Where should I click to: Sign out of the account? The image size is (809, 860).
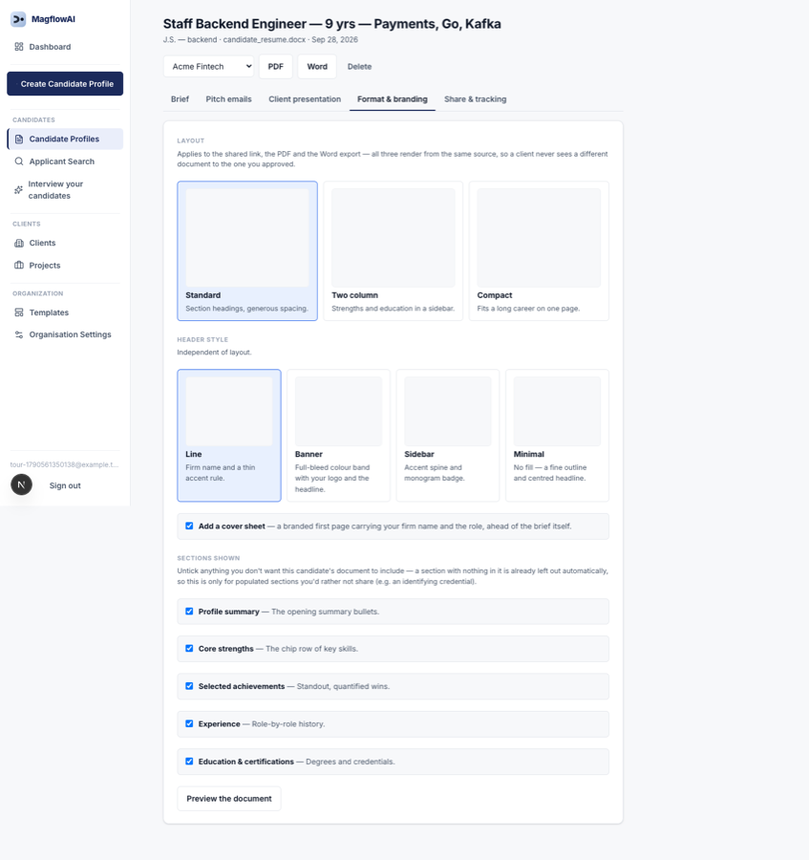click(65, 485)
